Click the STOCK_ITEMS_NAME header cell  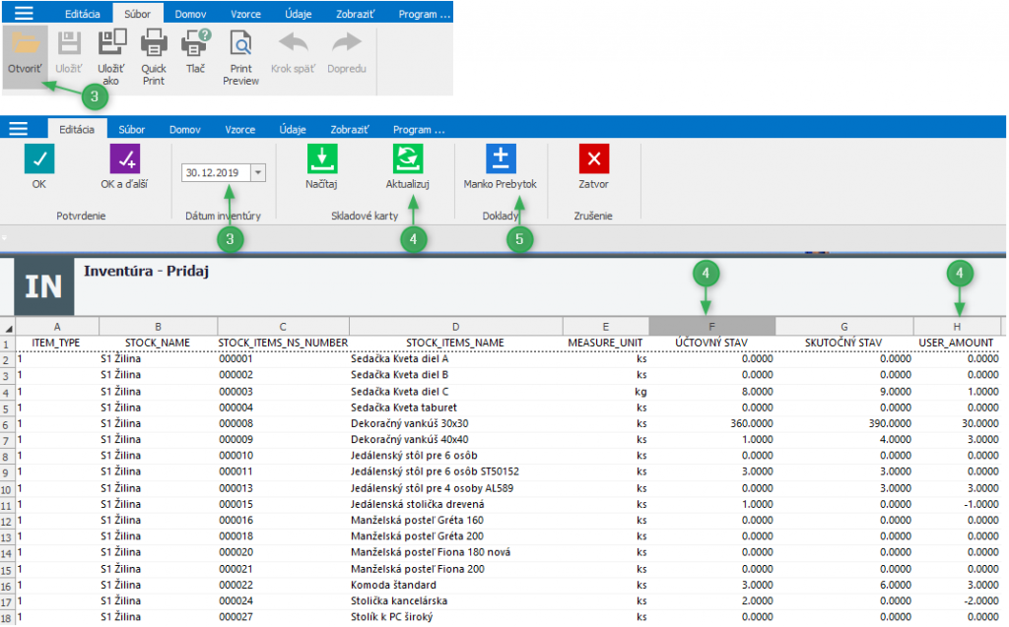tap(455, 343)
